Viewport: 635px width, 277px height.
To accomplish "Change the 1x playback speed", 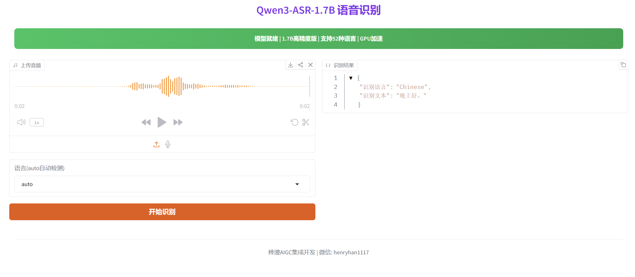I will [x=36, y=122].
